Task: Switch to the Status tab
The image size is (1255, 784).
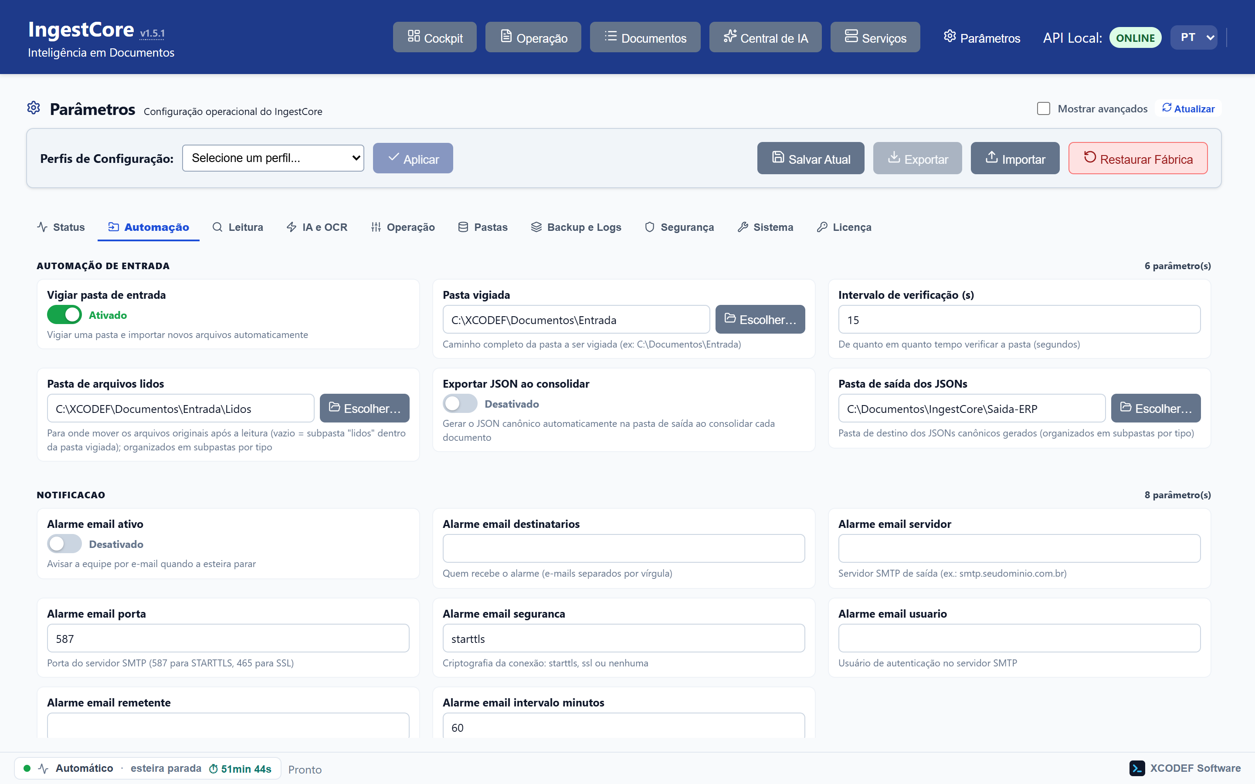Action: click(61, 227)
